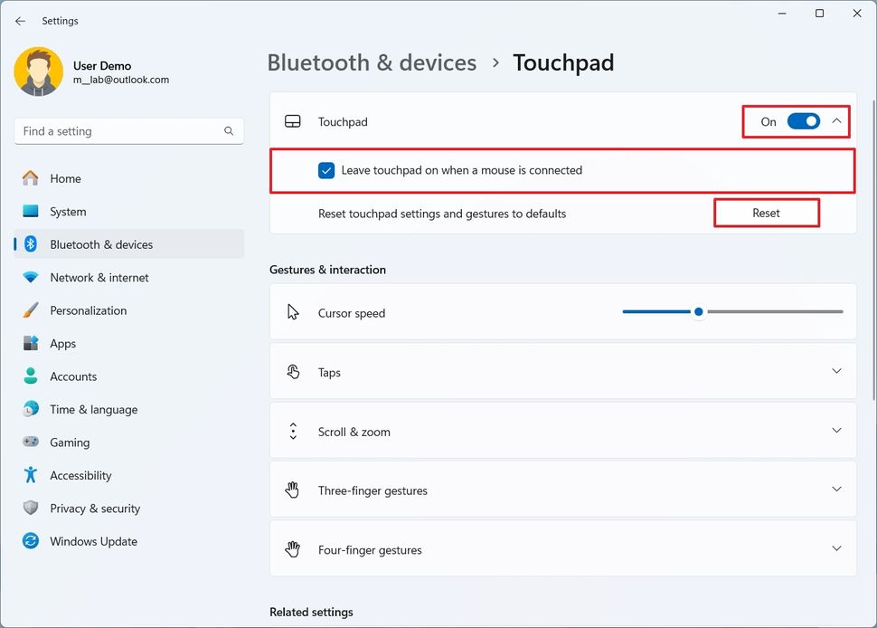Open the Four-finger gestures dropdown
Image resolution: width=877 pixels, height=628 pixels.
point(836,548)
